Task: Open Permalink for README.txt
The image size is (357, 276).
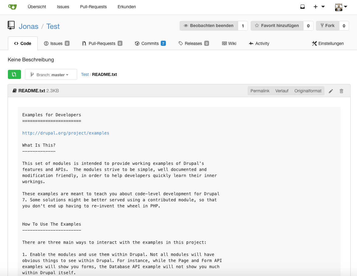Action: point(260,91)
